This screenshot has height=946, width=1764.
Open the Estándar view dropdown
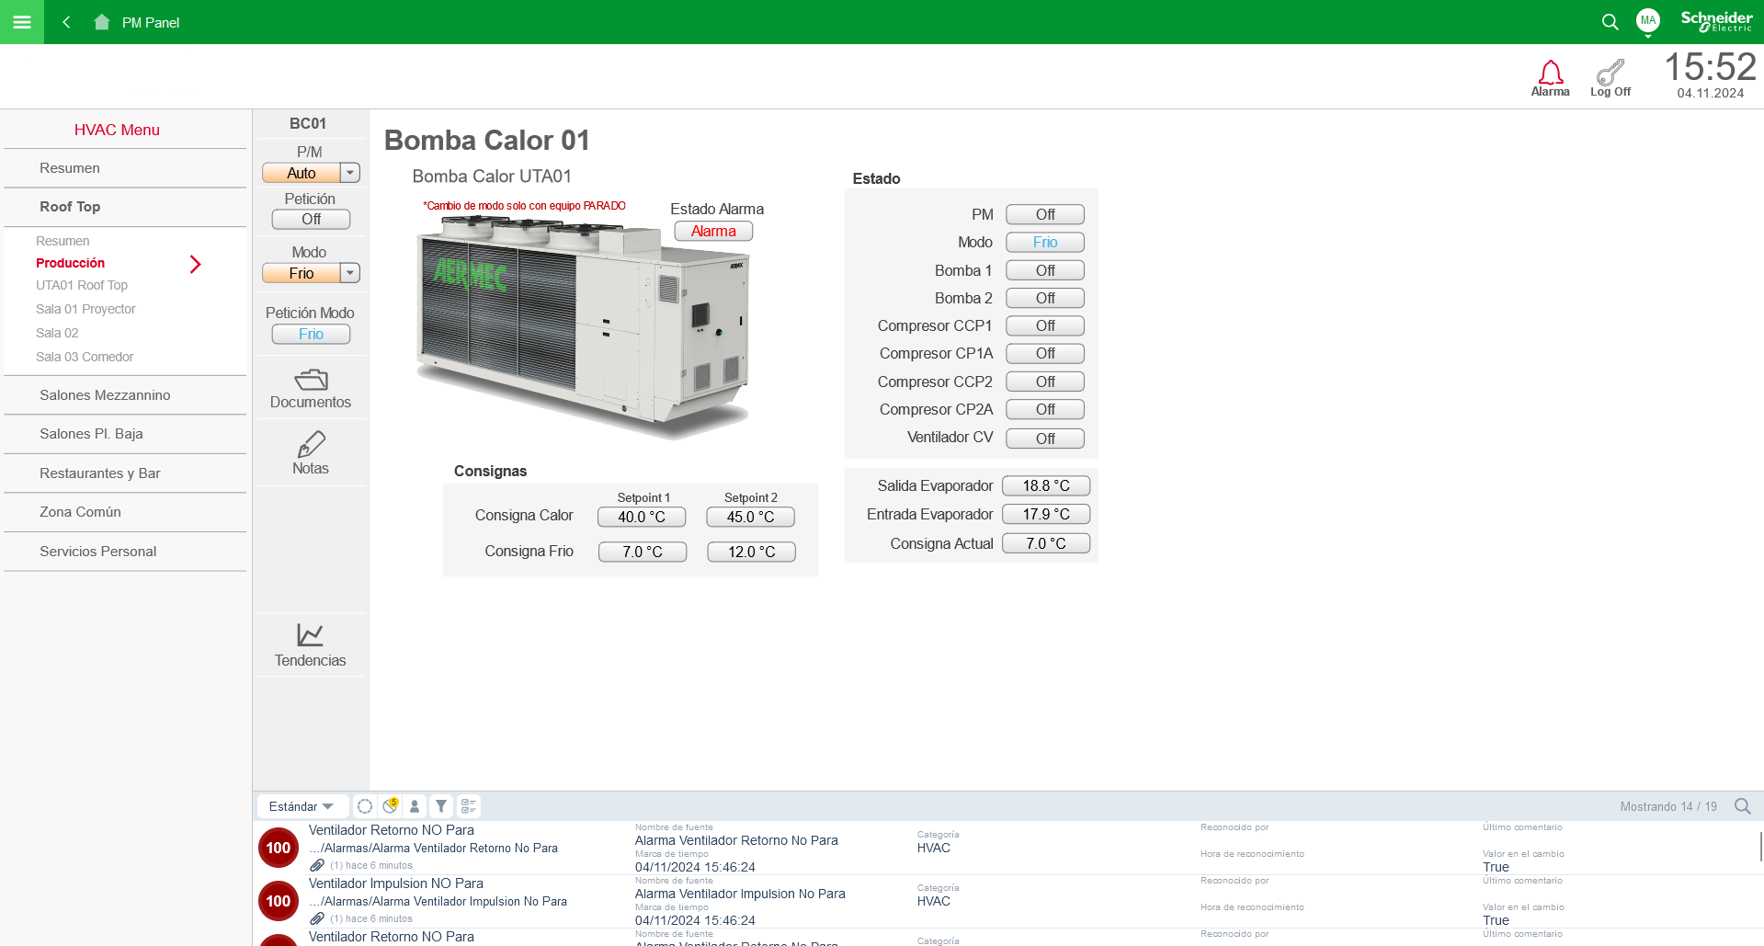302,806
